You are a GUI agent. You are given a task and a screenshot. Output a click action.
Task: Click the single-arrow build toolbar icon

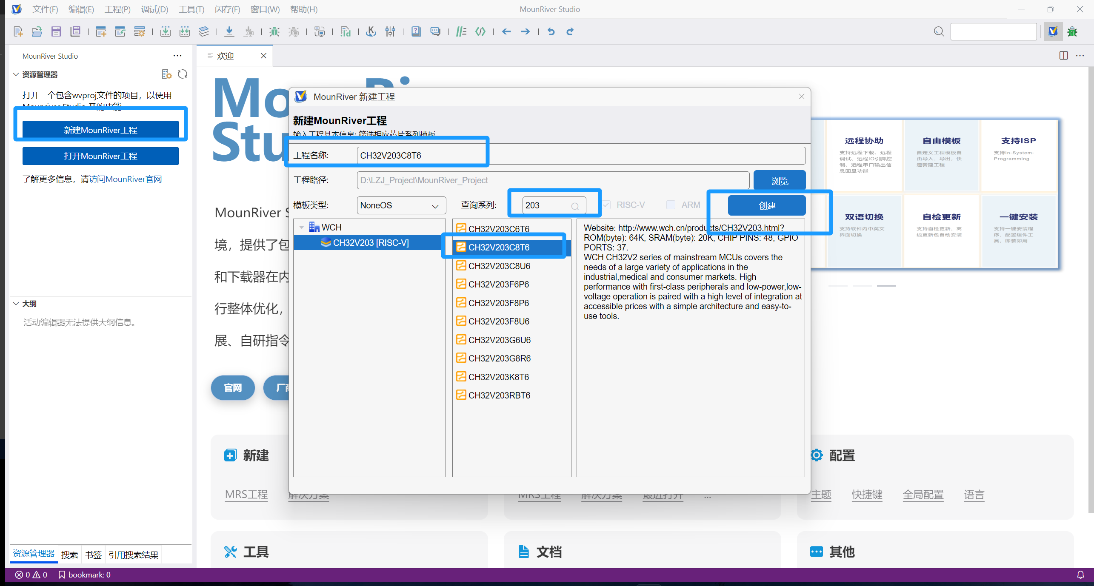click(166, 31)
